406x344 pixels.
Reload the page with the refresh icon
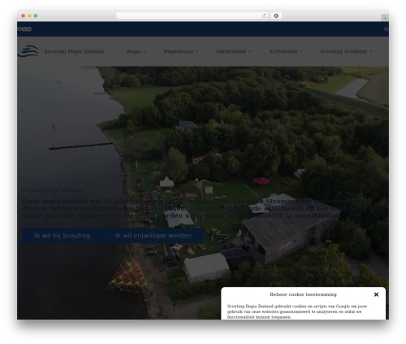pos(264,16)
